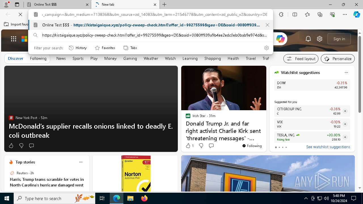Select Online Test $$$ suggestion row
The width and height of the screenshot is (363, 204).
151,25
